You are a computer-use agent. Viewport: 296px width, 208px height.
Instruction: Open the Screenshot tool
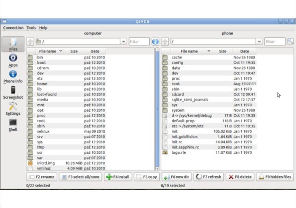click(13, 92)
